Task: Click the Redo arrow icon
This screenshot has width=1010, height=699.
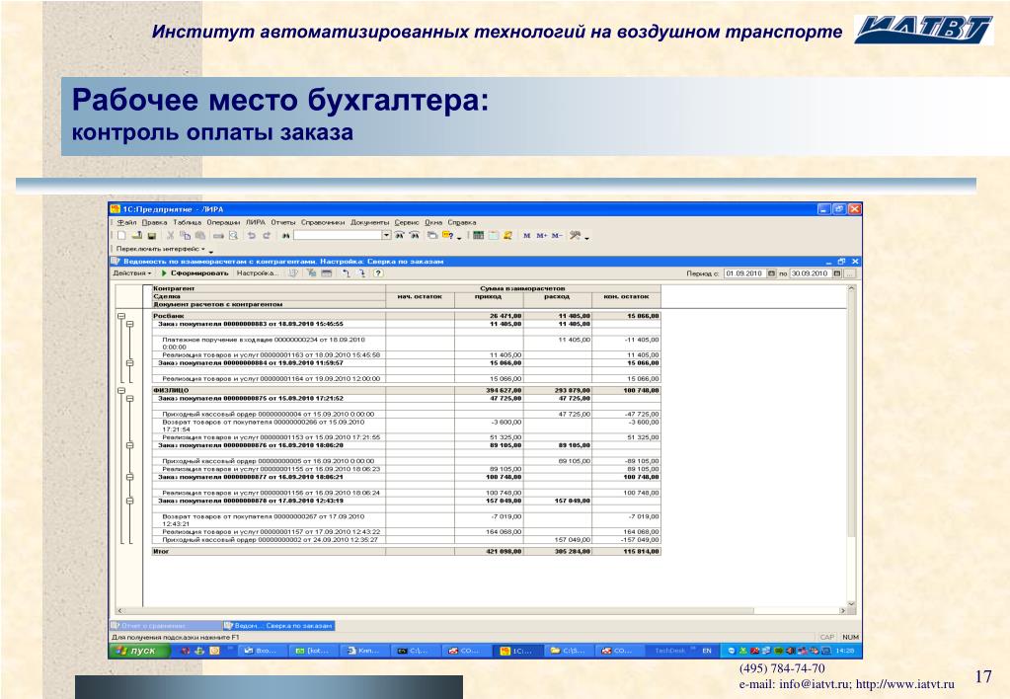Action: tap(267, 236)
